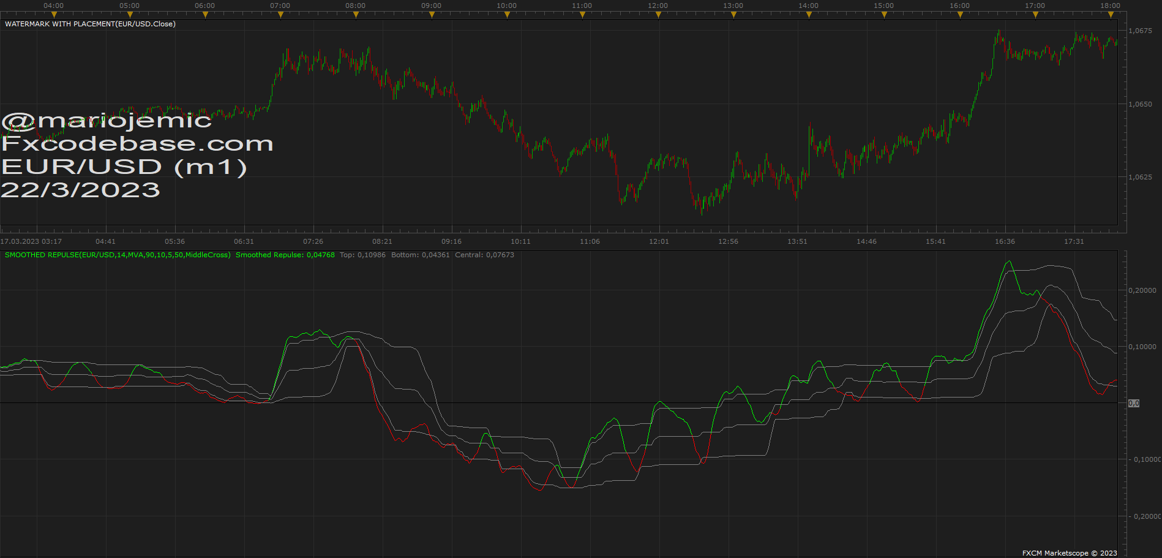Select the orange hour marker under 08:00
The width and height of the screenshot is (1162, 558).
[356, 15]
